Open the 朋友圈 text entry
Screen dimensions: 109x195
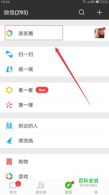pos(26,33)
